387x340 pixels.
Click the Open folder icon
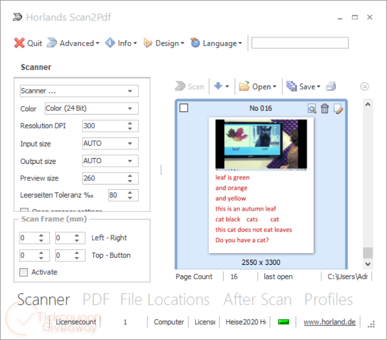pos(244,86)
